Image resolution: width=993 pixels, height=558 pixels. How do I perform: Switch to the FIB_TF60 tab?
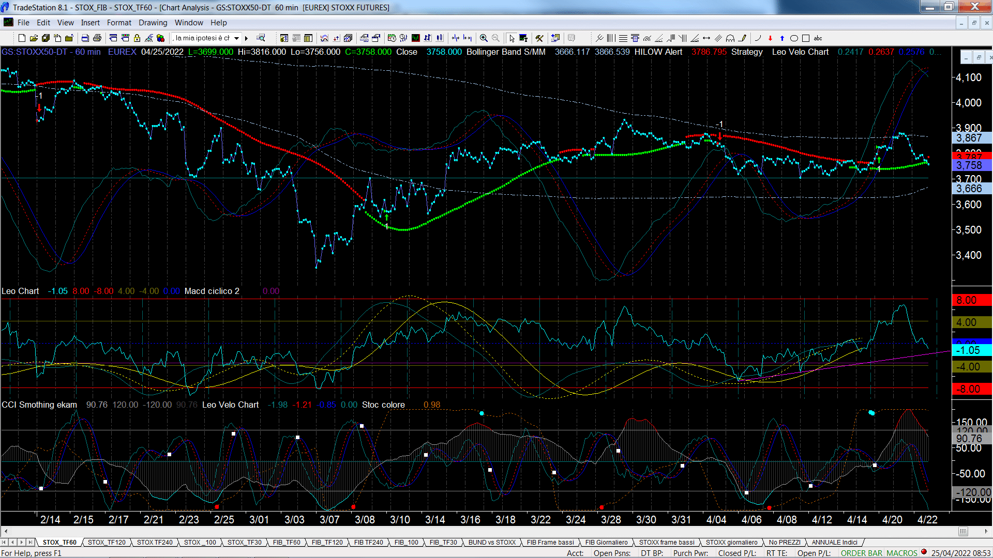tap(287, 542)
